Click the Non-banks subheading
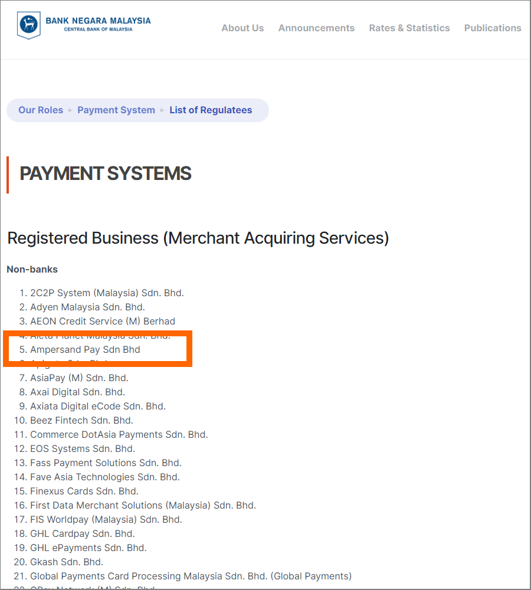Image resolution: width=531 pixels, height=590 pixels. tap(32, 270)
